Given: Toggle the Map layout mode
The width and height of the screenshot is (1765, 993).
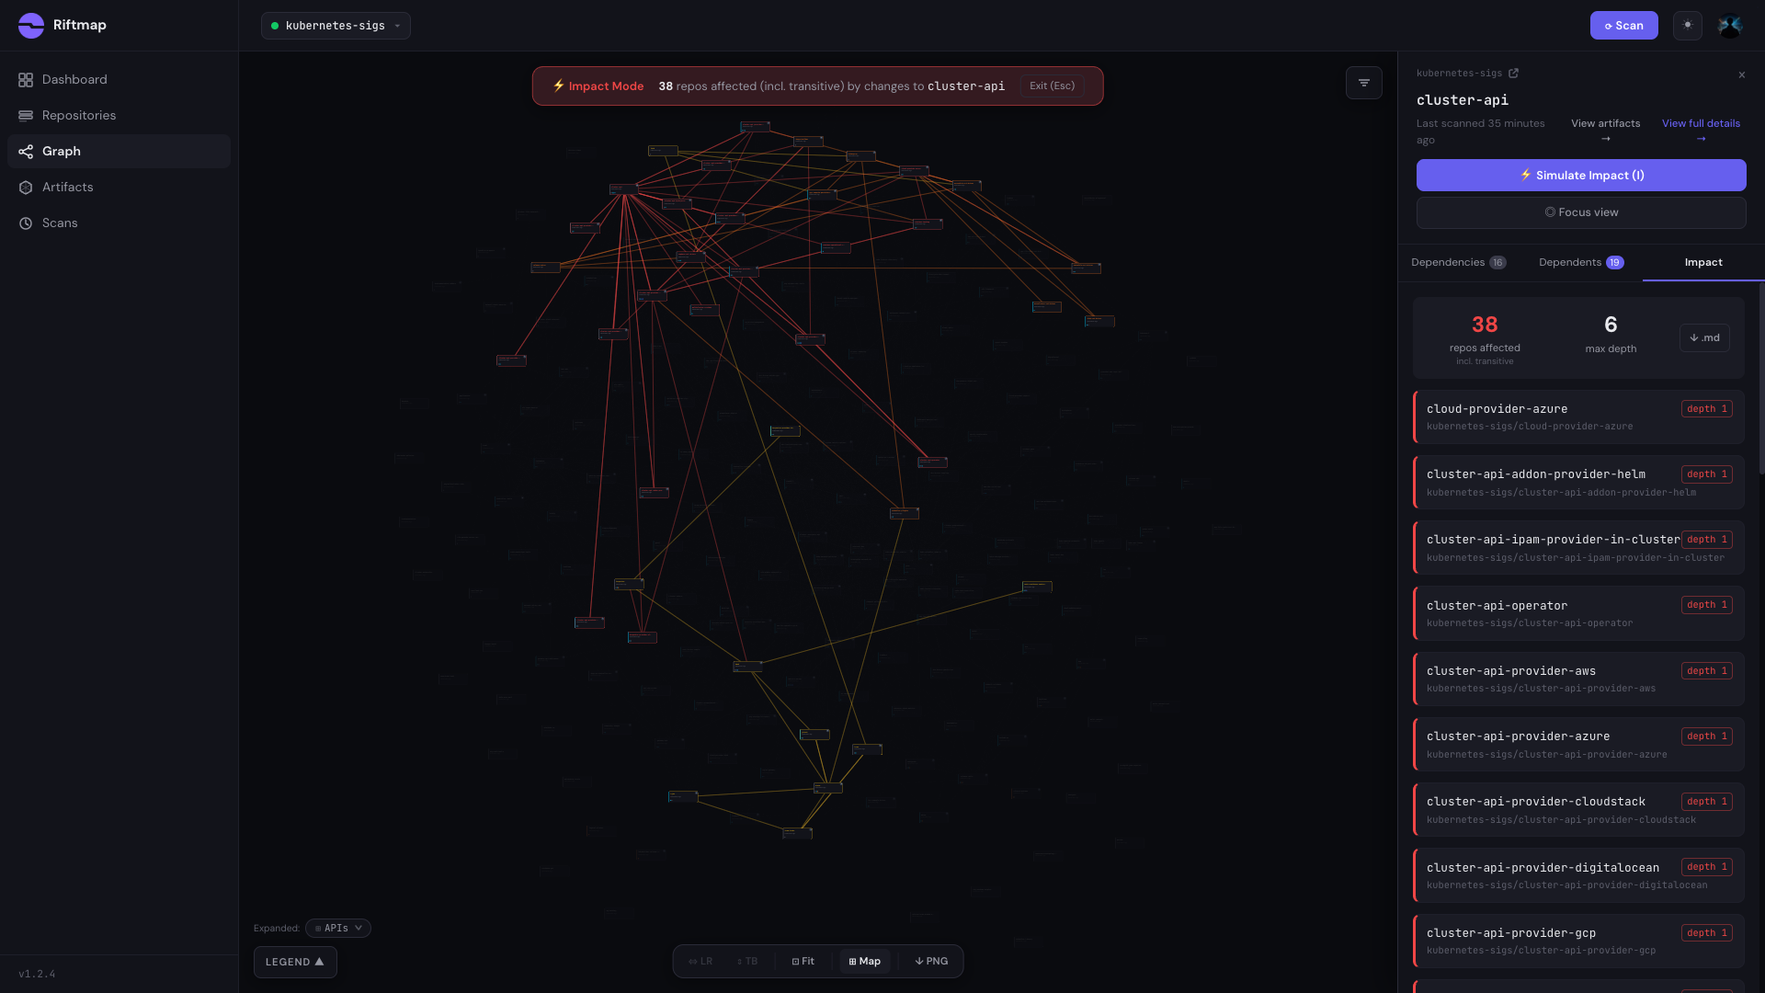Looking at the screenshot, I should pyautogui.click(x=864, y=962).
